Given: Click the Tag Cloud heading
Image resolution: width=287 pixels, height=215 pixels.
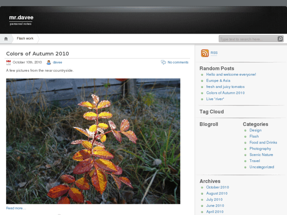Looking at the screenshot, I should coord(212,112).
